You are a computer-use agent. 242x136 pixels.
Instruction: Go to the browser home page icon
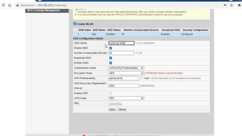coord(9,5)
